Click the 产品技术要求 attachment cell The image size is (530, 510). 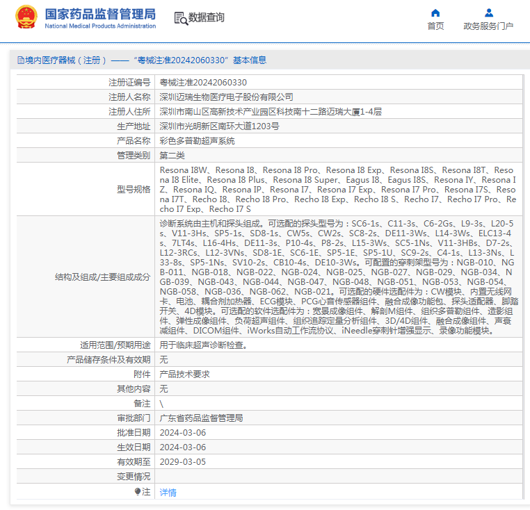coord(184,374)
